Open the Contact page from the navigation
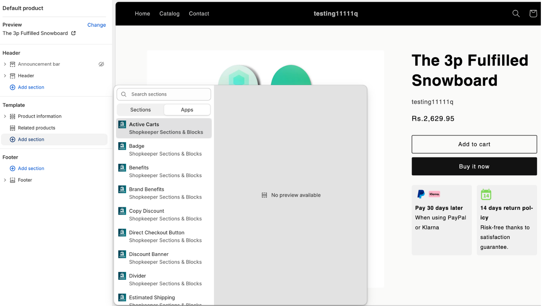This screenshot has width=544, height=306. (199, 14)
